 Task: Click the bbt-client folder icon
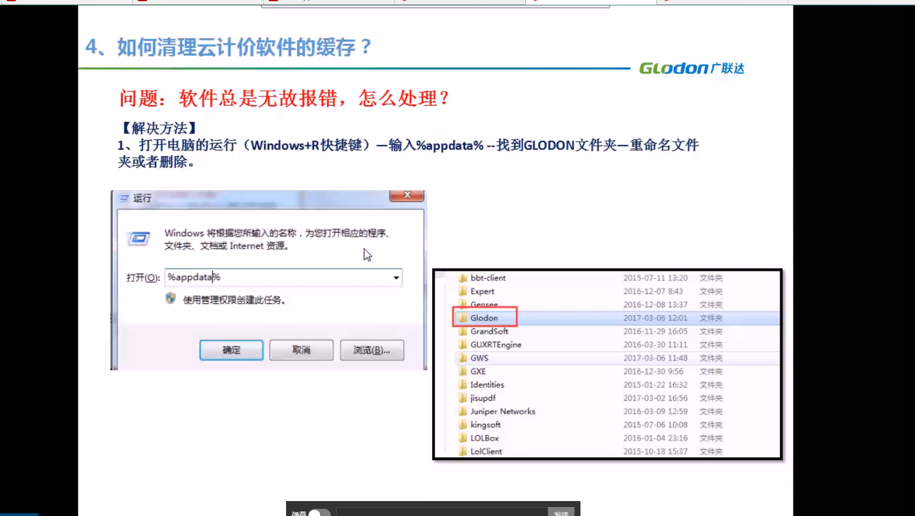(463, 278)
